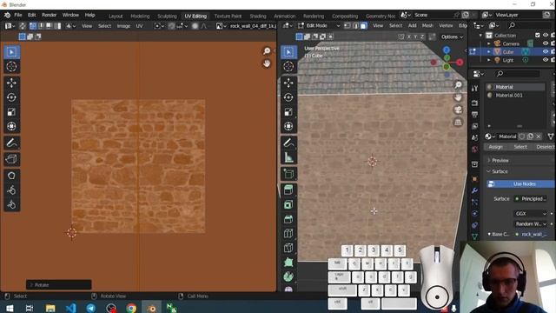Expand the Rotate operator panel

click(x=59, y=284)
